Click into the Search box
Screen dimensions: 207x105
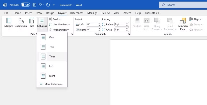tap(183, 5)
